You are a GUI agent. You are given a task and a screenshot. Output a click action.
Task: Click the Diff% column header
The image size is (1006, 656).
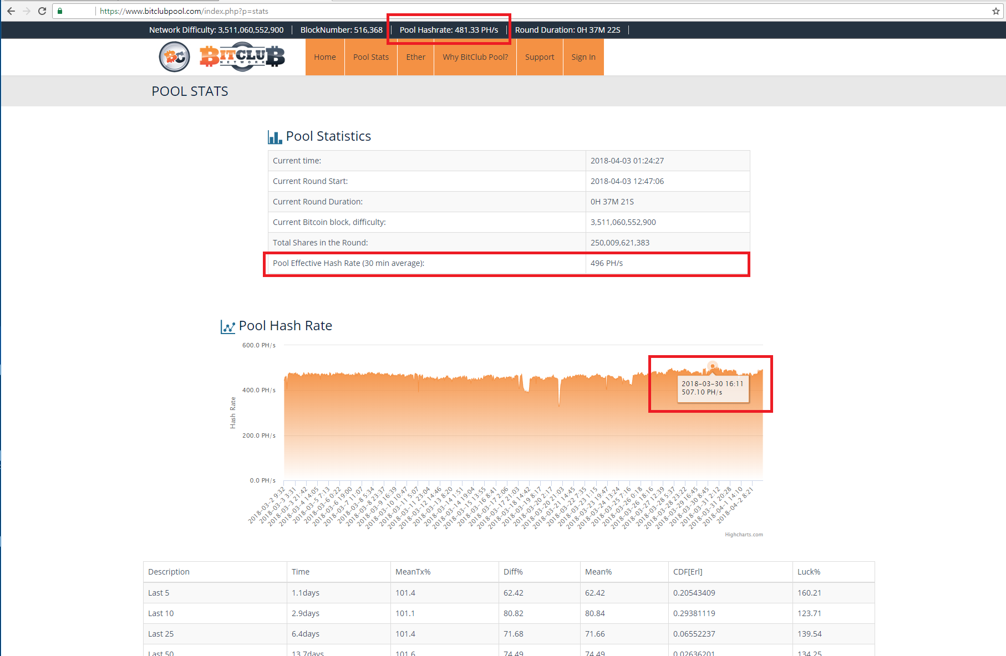tap(513, 572)
